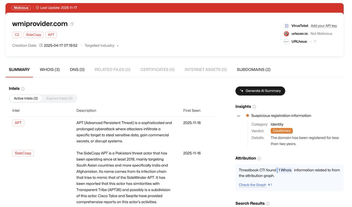Click the URLhaus logo icon

tap(286, 42)
